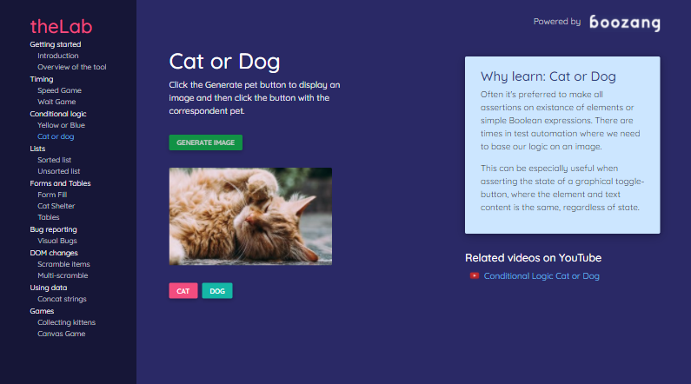Open the Speed Game page
The image size is (691, 384).
point(59,90)
